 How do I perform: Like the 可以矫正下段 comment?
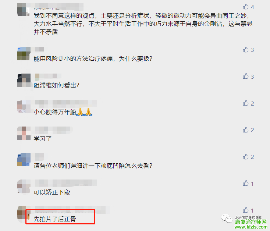(246, 183)
